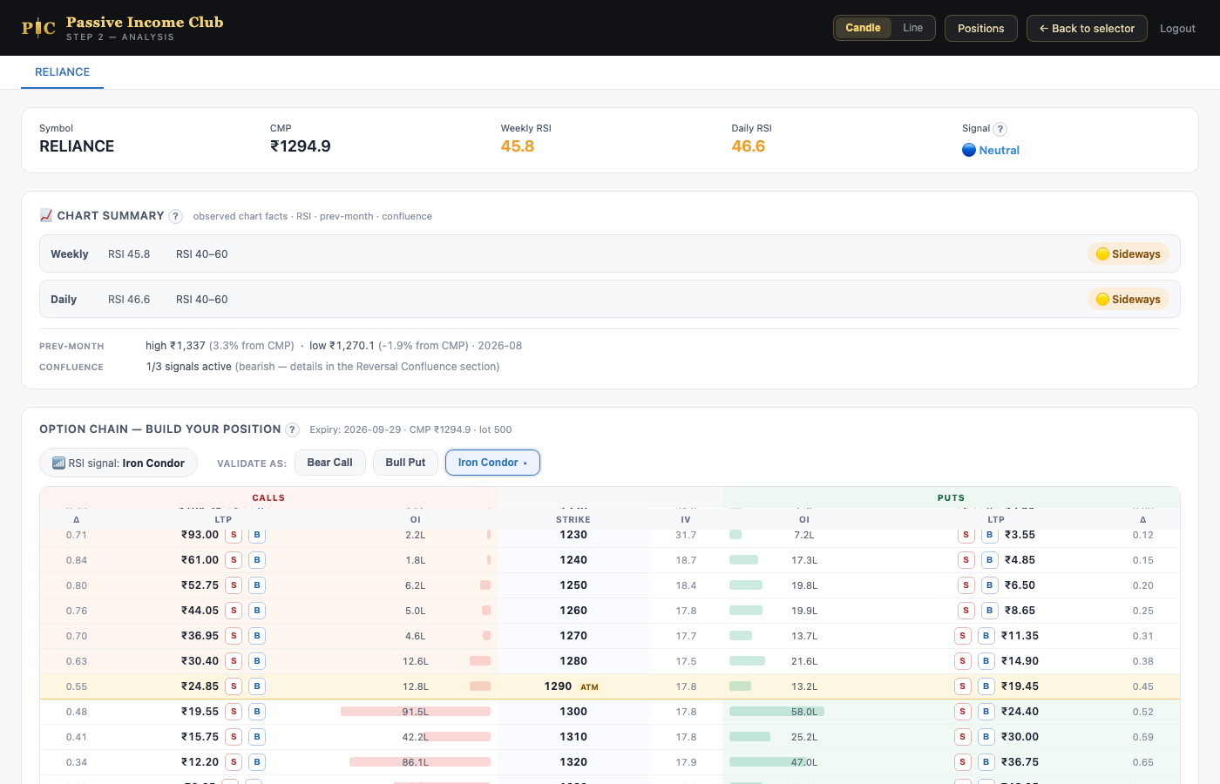This screenshot has height=784, width=1220.
Task: Log out of the account
Action: coord(1177,29)
